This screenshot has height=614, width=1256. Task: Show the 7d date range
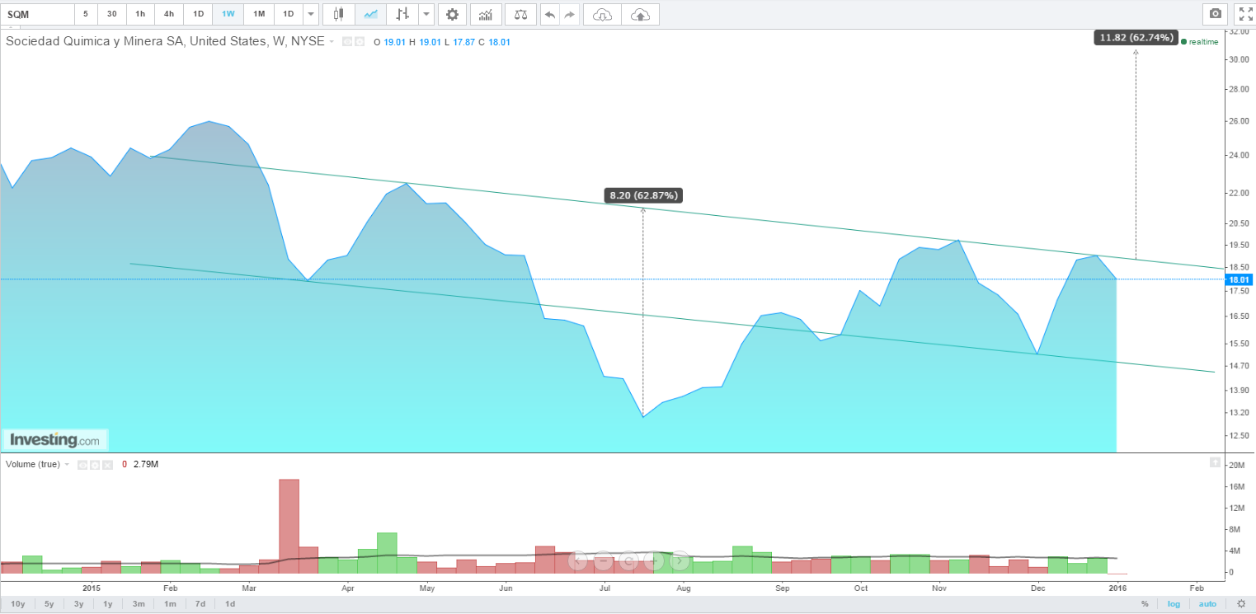click(x=200, y=604)
